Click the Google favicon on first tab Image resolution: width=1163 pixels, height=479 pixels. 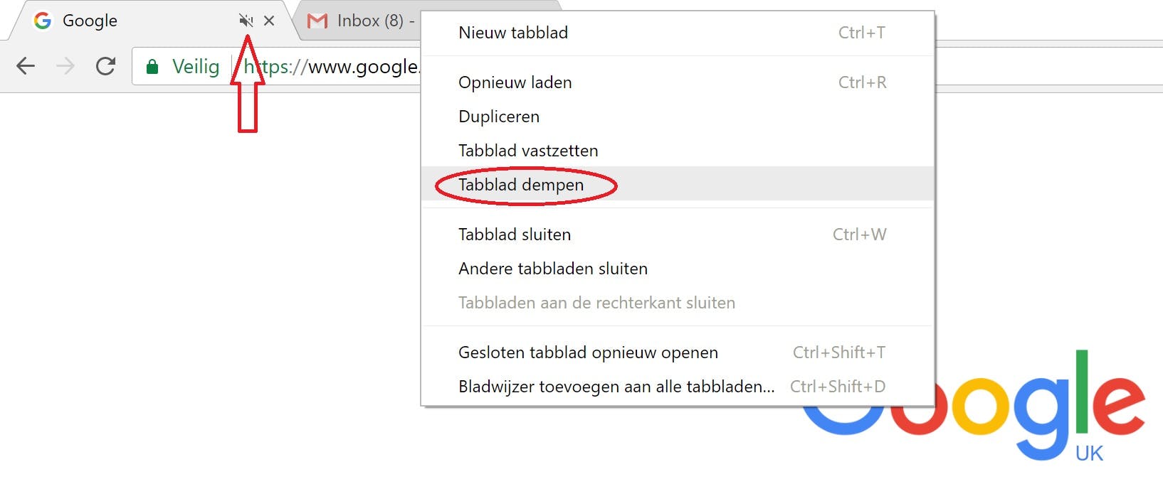(x=43, y=21)
